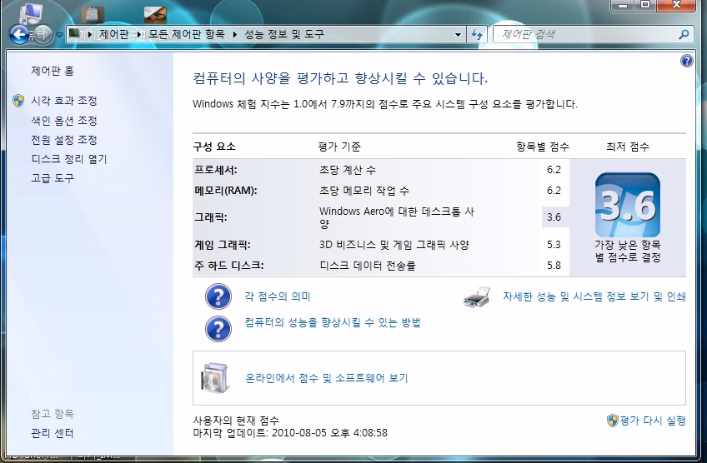Open 고급 도구 link
The image size is (707, 463).
(x=53, y=178)
